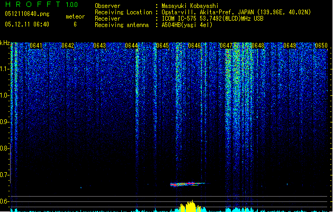Viewport: 333px width, 212px height.
Task: Click the meteor count value 6
Action: (x=75, y=24)
